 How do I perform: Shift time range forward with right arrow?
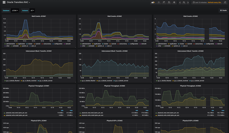click(188, 2)
